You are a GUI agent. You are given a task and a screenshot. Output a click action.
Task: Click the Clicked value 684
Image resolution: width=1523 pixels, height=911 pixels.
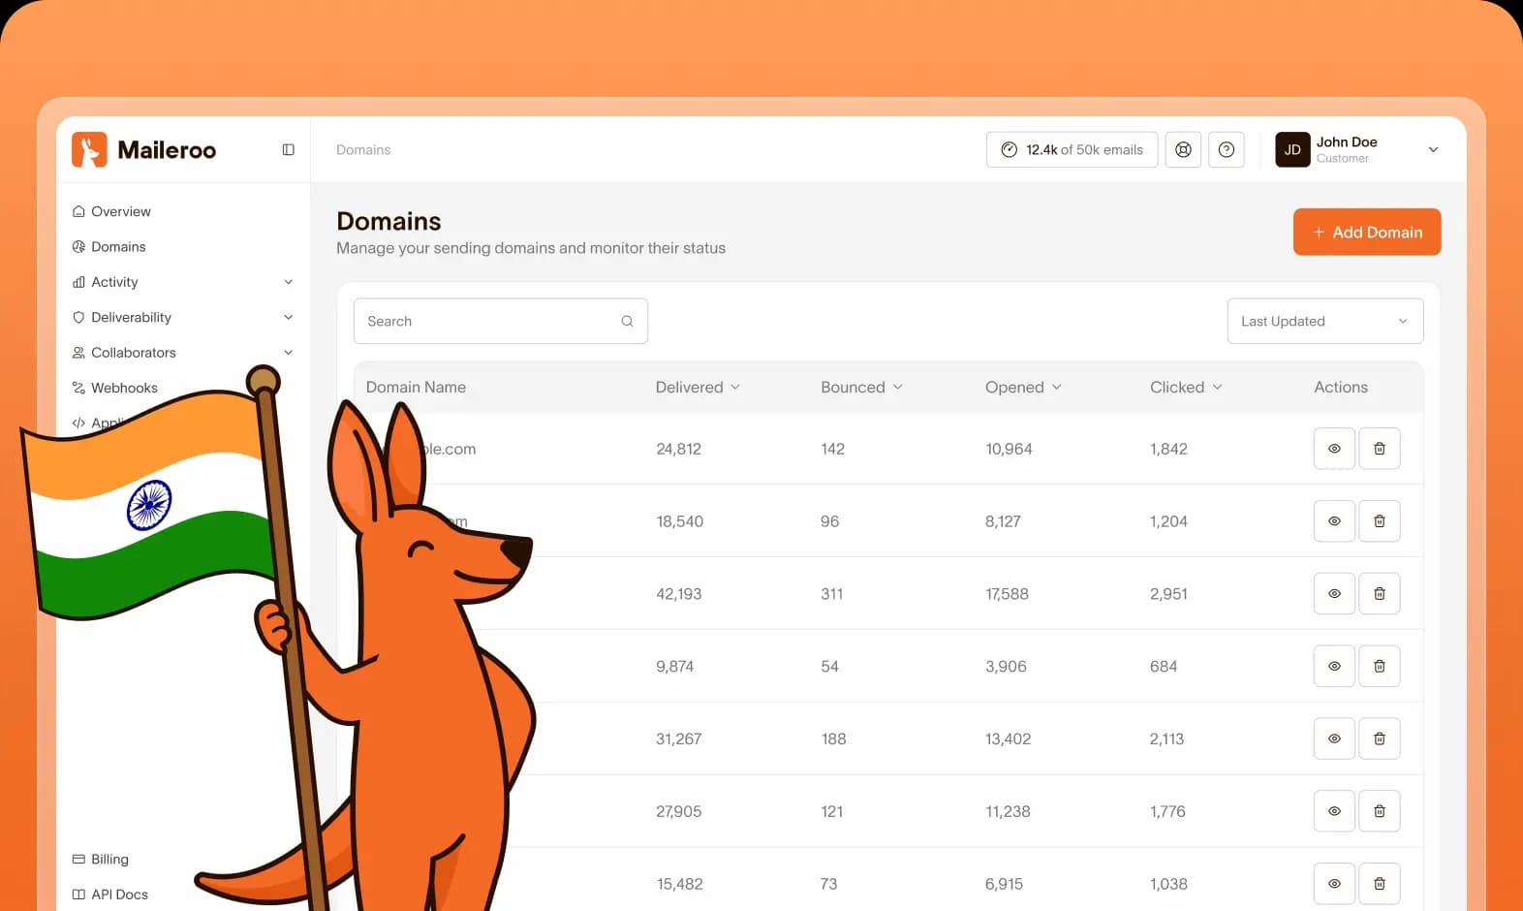pos(1164,667)
